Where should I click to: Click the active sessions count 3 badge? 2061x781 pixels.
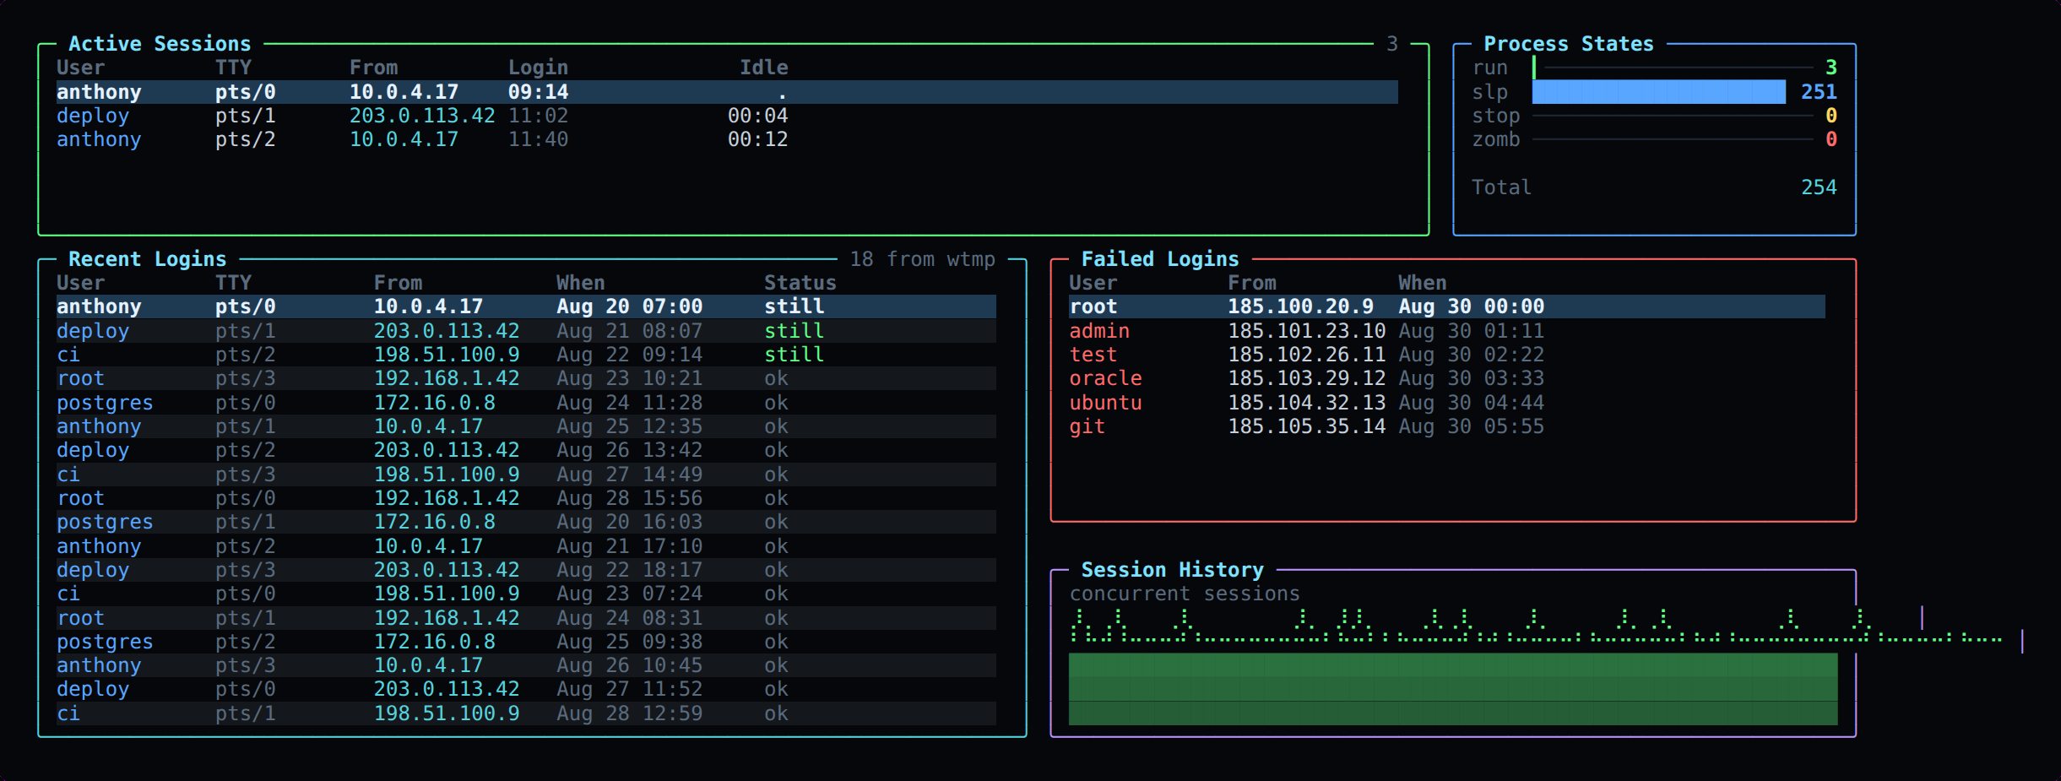click(x=1392, y=44)
